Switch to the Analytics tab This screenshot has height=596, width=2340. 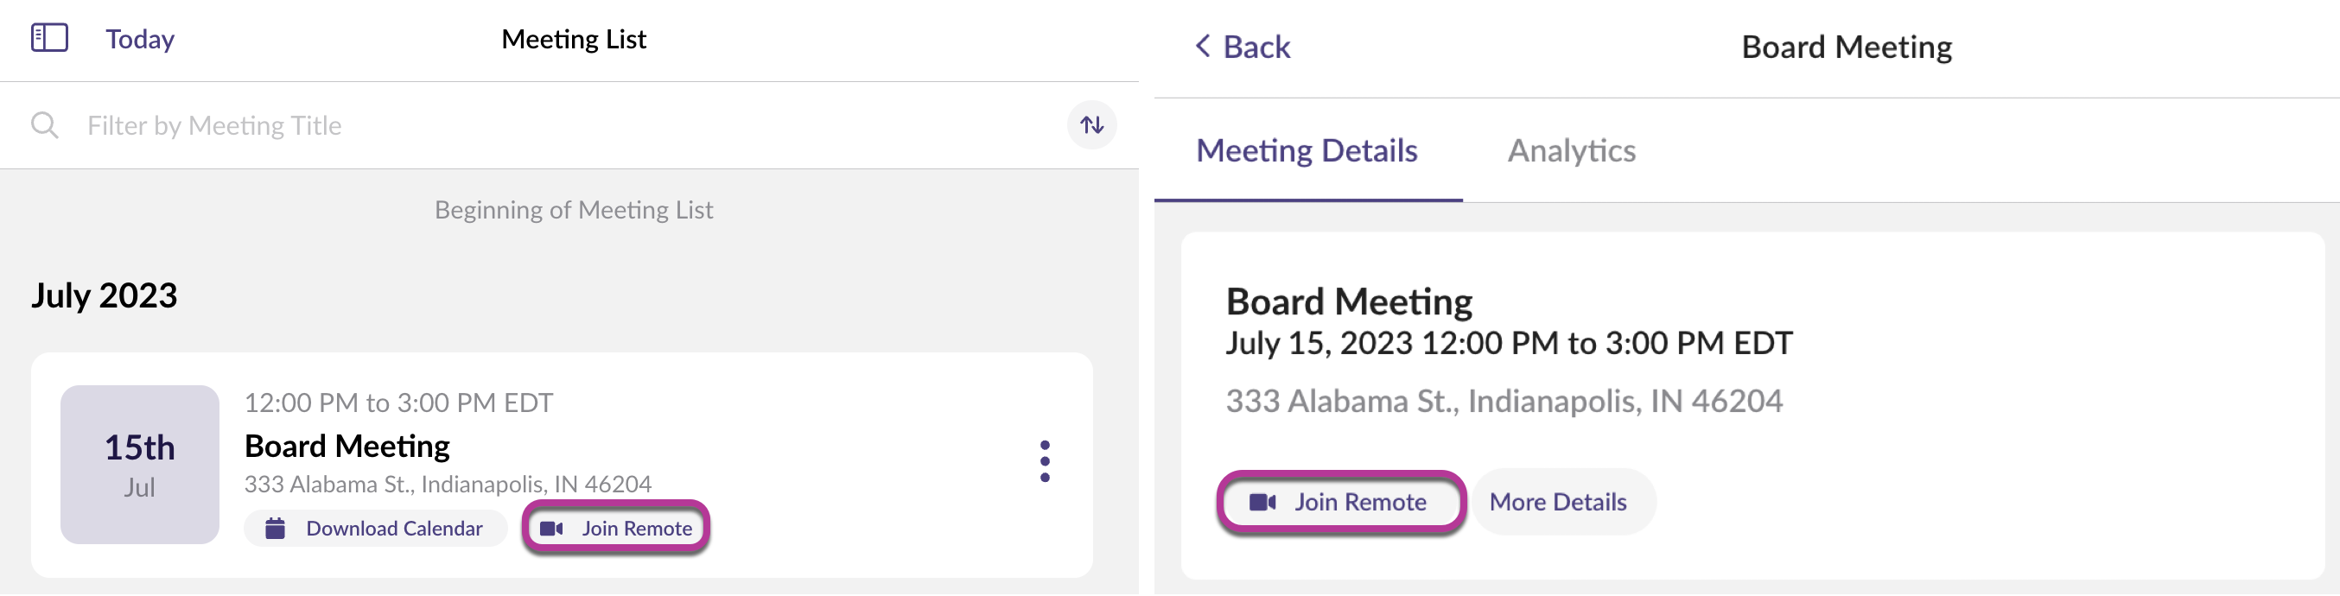pos(1572,150)
